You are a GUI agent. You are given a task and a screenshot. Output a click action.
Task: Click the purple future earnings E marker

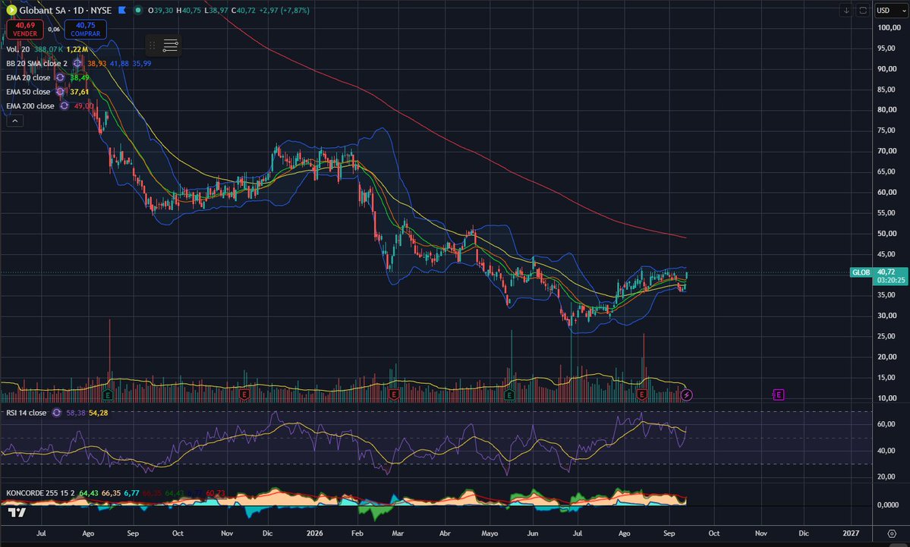point(779,395)
